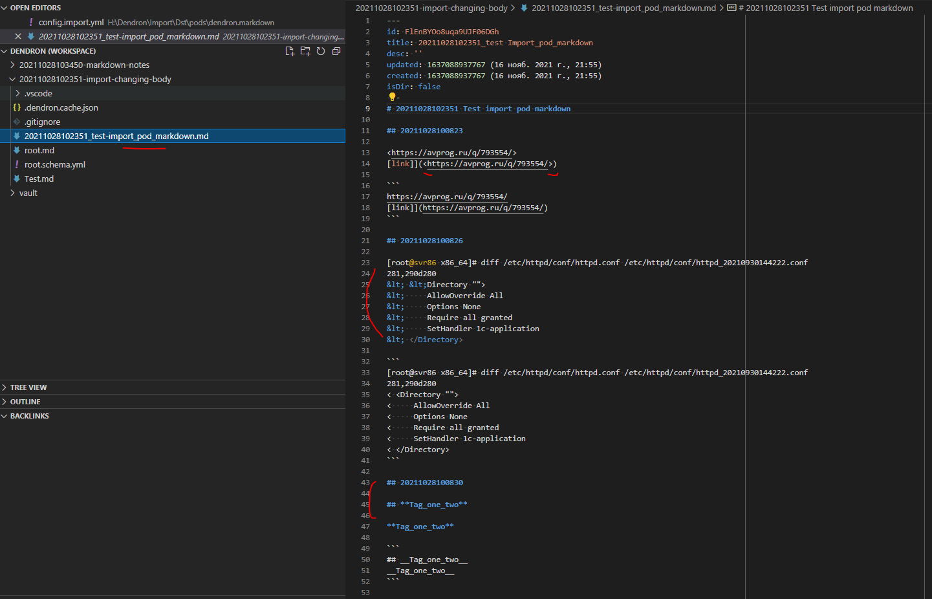Open the lightbulb code action on line 8
The width and height of the screenshot is (932, 599).
tap(393, 97)
